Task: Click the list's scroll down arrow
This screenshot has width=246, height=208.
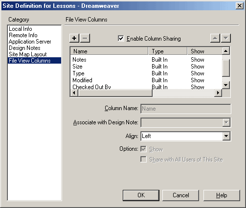Action: 226,85
